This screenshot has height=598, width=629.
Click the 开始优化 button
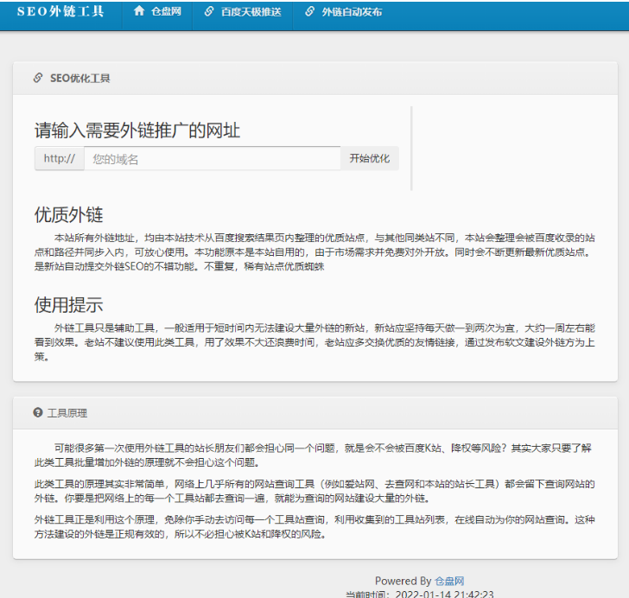tap(370, 158)
